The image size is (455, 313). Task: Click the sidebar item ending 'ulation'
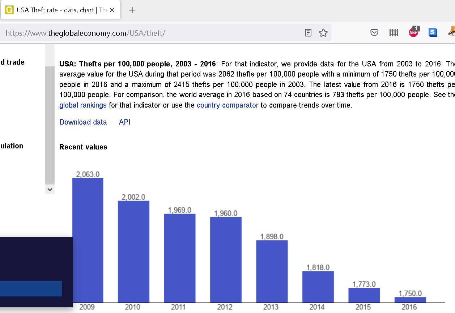(12, 146)
